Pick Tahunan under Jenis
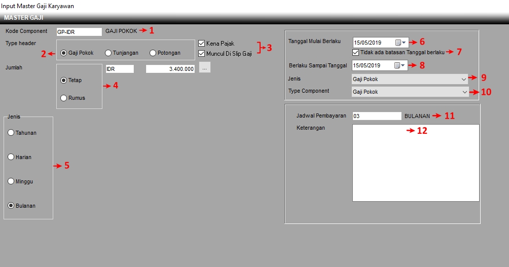The image size is (509, 267). [11, 133]
